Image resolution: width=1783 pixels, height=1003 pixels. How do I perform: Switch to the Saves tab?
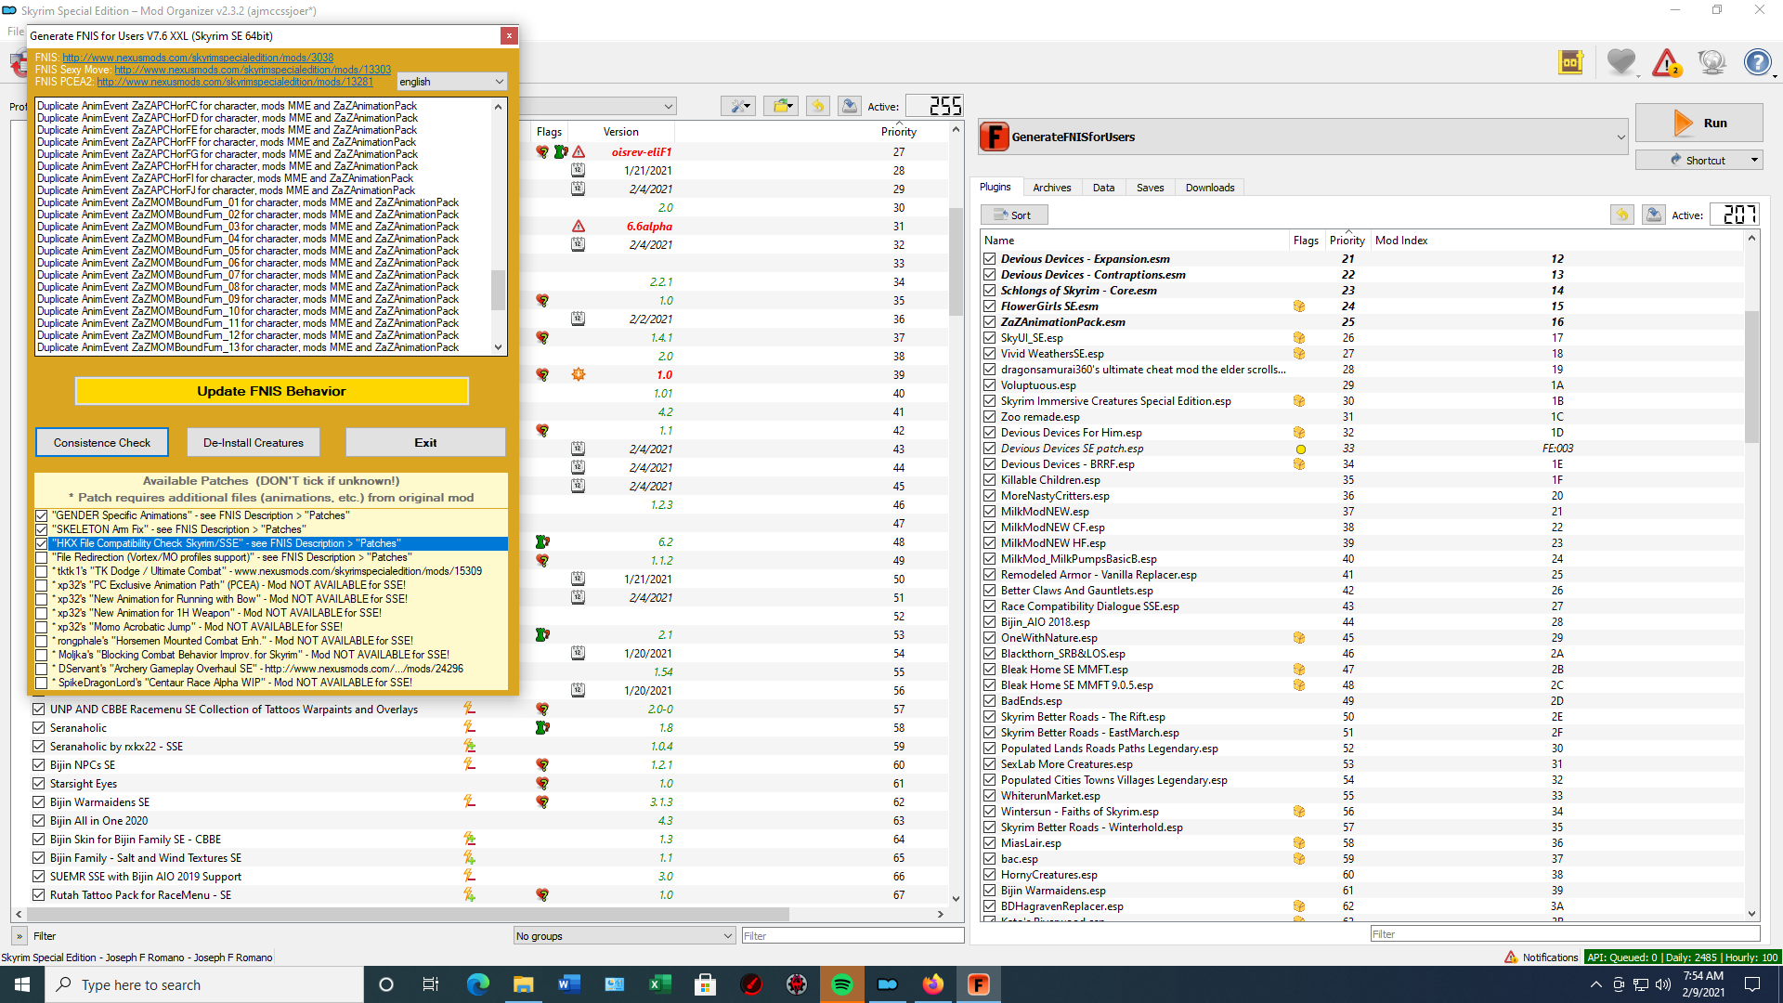tap(1150, 188)
